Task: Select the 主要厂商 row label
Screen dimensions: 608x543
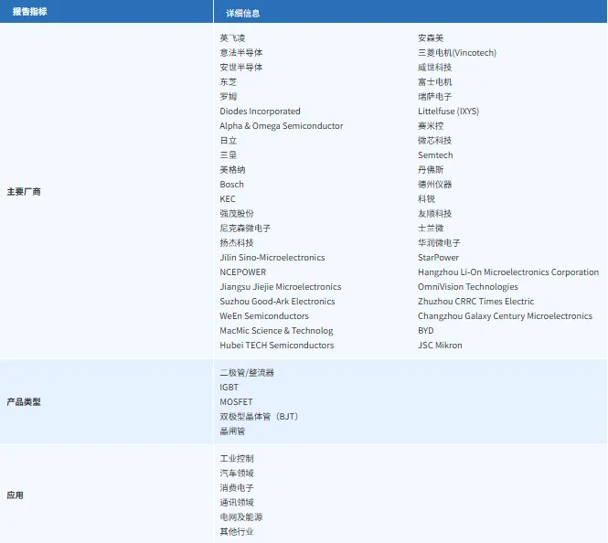Action: tap(24, 192)
